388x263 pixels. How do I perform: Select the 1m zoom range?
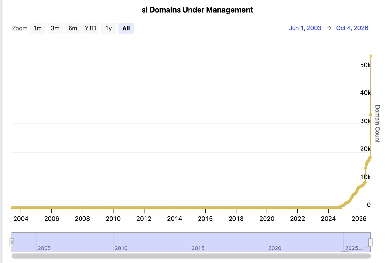pyautogui.click(x=38, y=28)
